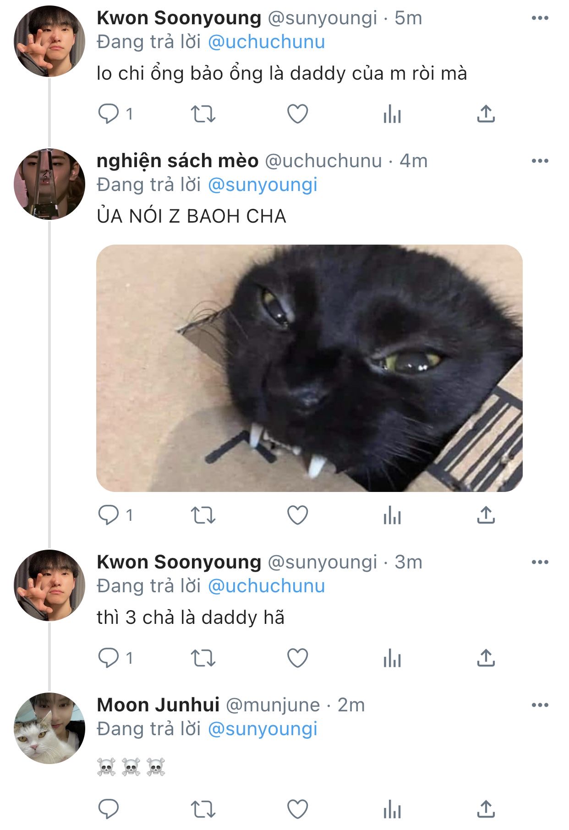Open Moon Junhui's profile picture with the cat
569x830 pixels.
pos(49,728)
